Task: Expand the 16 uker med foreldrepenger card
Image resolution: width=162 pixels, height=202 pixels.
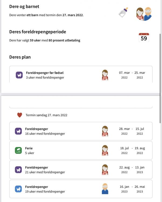Action: (x=81, y=131)
